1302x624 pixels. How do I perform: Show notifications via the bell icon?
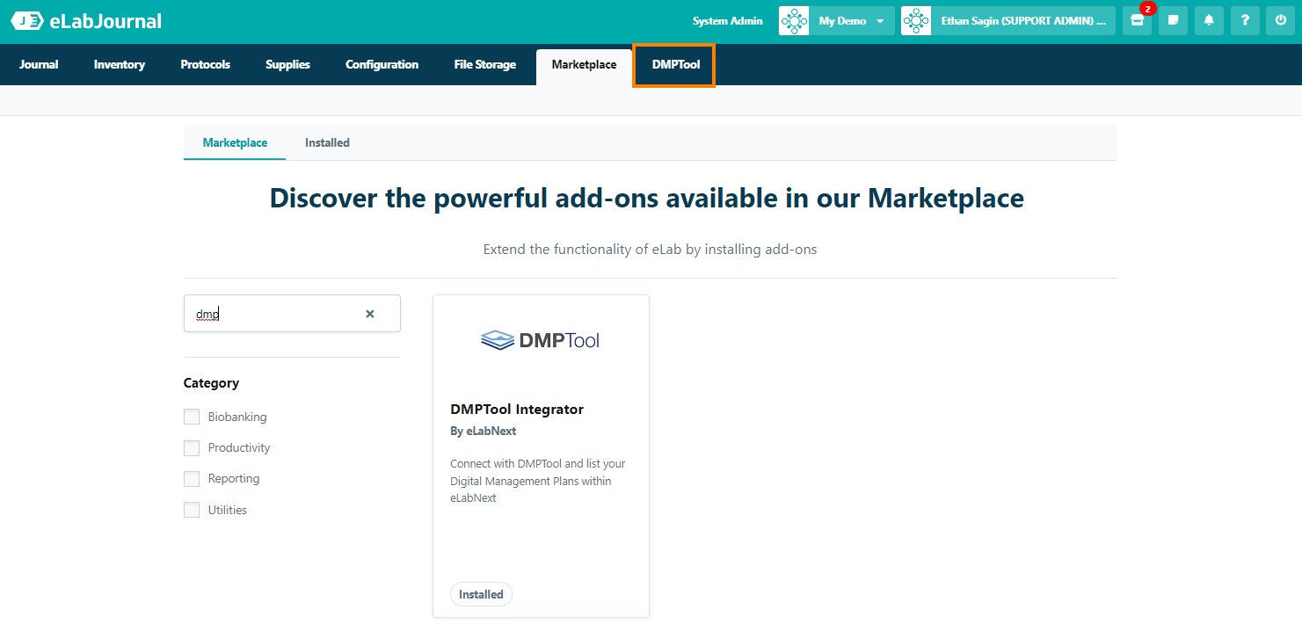click(x=1209, y=21)
